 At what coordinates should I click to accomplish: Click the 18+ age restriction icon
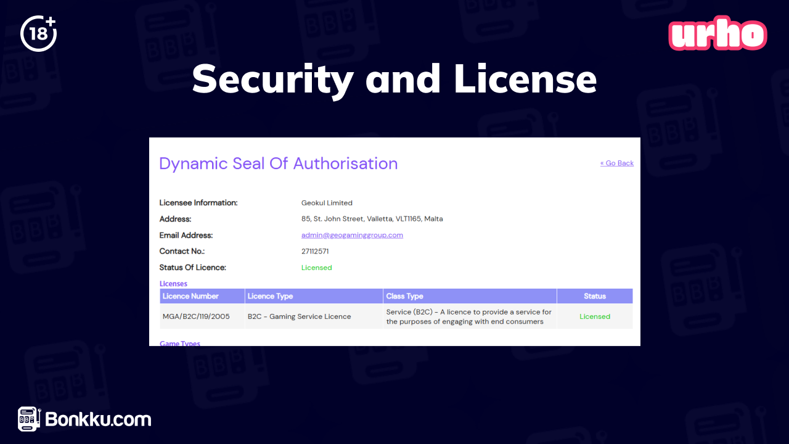pyautogui.click(x=39, y=33)
